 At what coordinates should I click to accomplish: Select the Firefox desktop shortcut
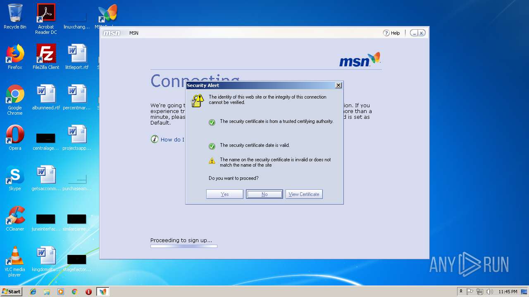click(15, 57)
